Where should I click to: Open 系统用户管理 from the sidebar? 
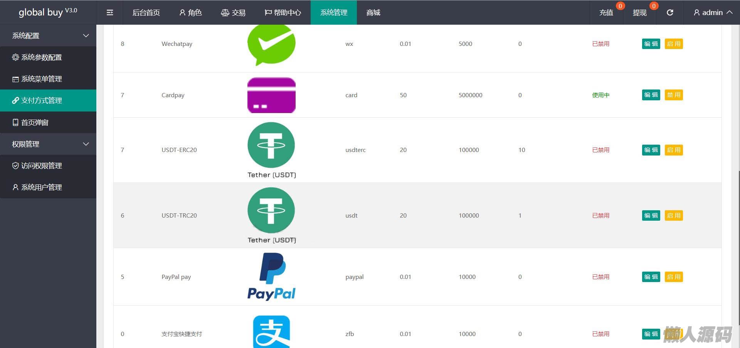48,188
